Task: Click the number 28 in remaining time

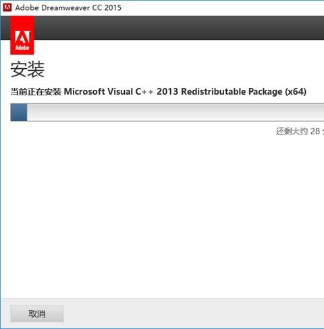Action: tap(315, 131)
